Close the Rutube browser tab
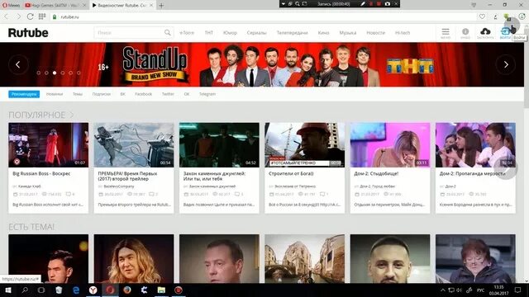This screenshot has width=529, height=297. click(x=151, y=6)
